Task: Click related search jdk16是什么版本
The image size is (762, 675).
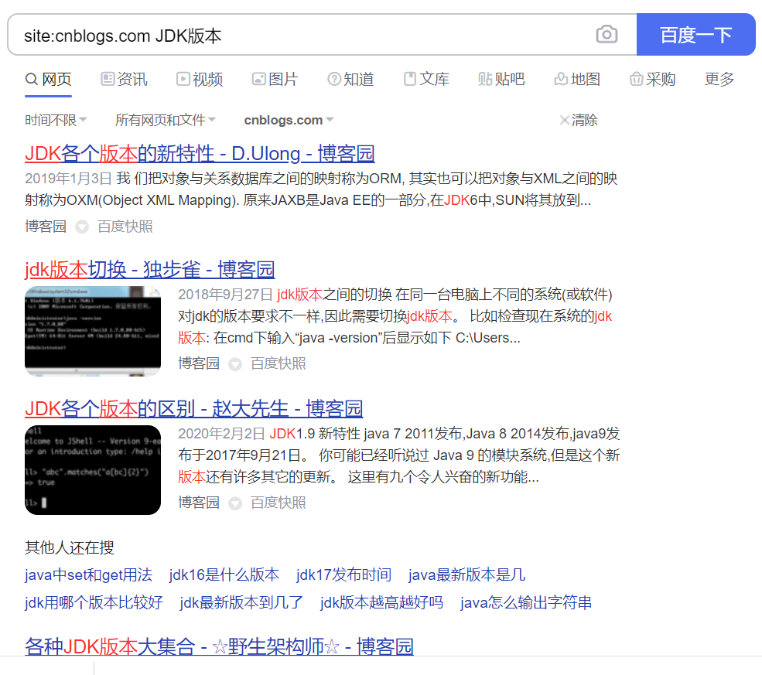Action: click(224, 575)
